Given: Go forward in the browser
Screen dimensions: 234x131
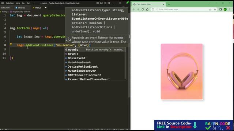Looking at the screenshot, I should (138, 9).
